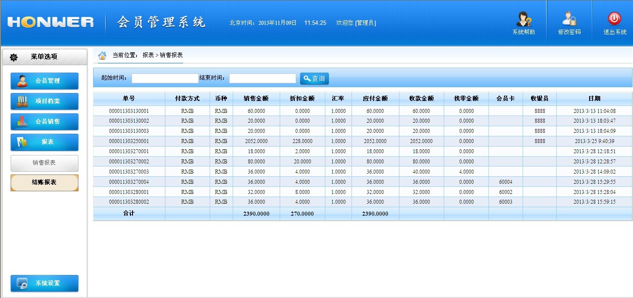Click the home icon beside 当前位置
This screenshot has height=298, width=633.
[x=102, y=55]
